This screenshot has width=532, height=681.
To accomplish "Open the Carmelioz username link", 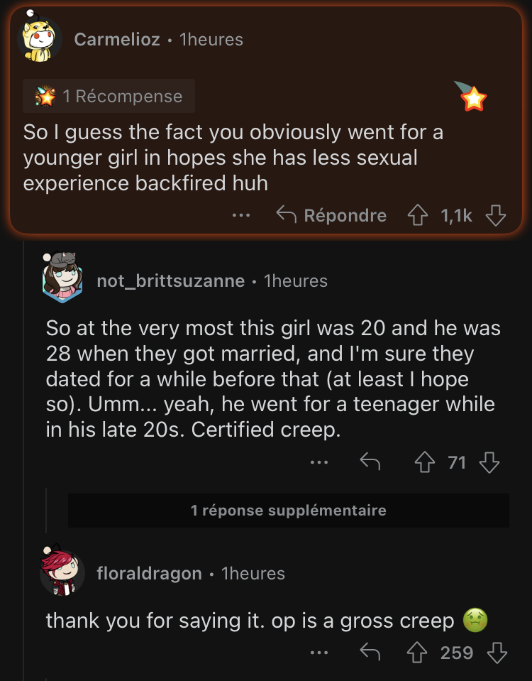I will 117,40.
